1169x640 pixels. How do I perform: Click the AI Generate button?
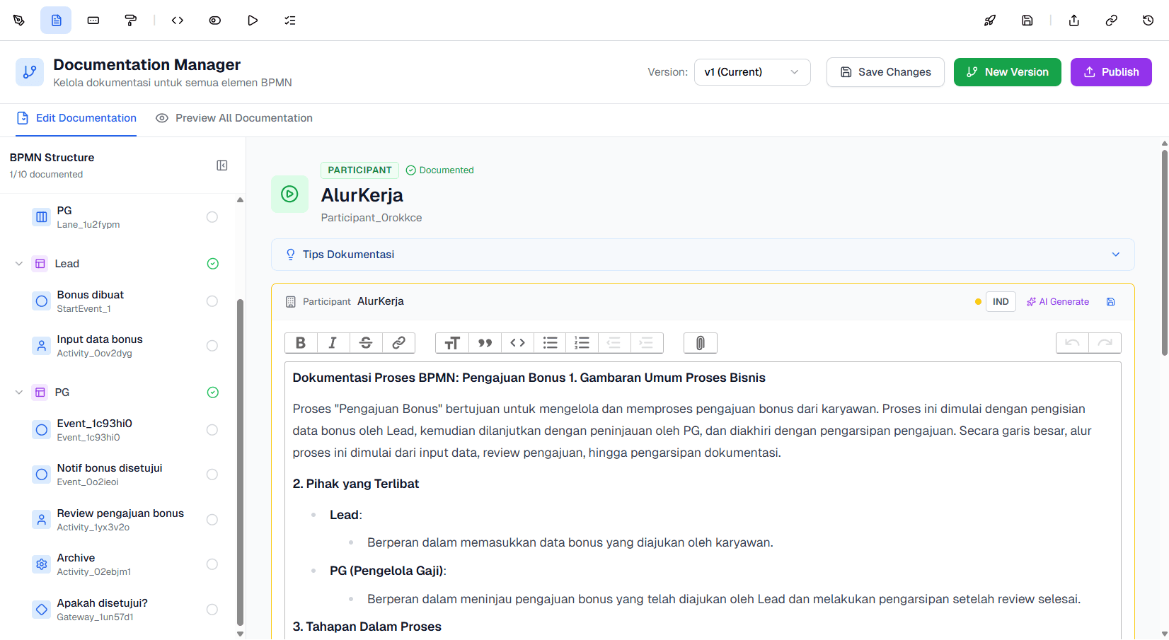(1058, 302)
